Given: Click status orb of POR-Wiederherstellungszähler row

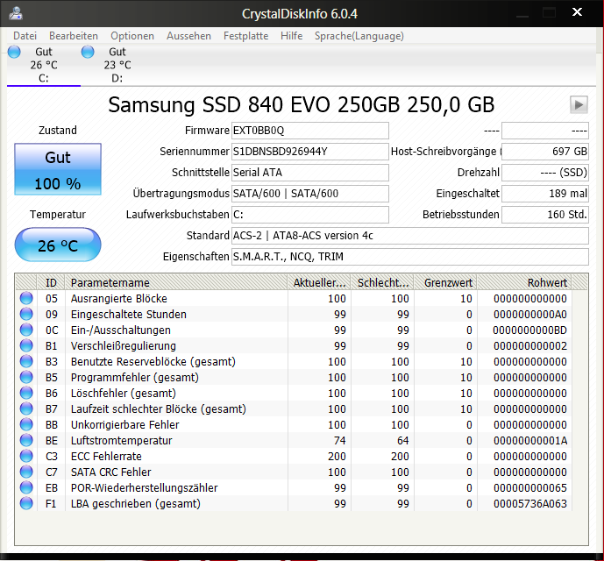Looking at the screenshot, I should click(26, 487).
